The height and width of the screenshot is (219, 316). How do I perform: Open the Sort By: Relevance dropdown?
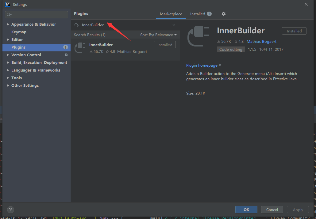pos(158,35)
